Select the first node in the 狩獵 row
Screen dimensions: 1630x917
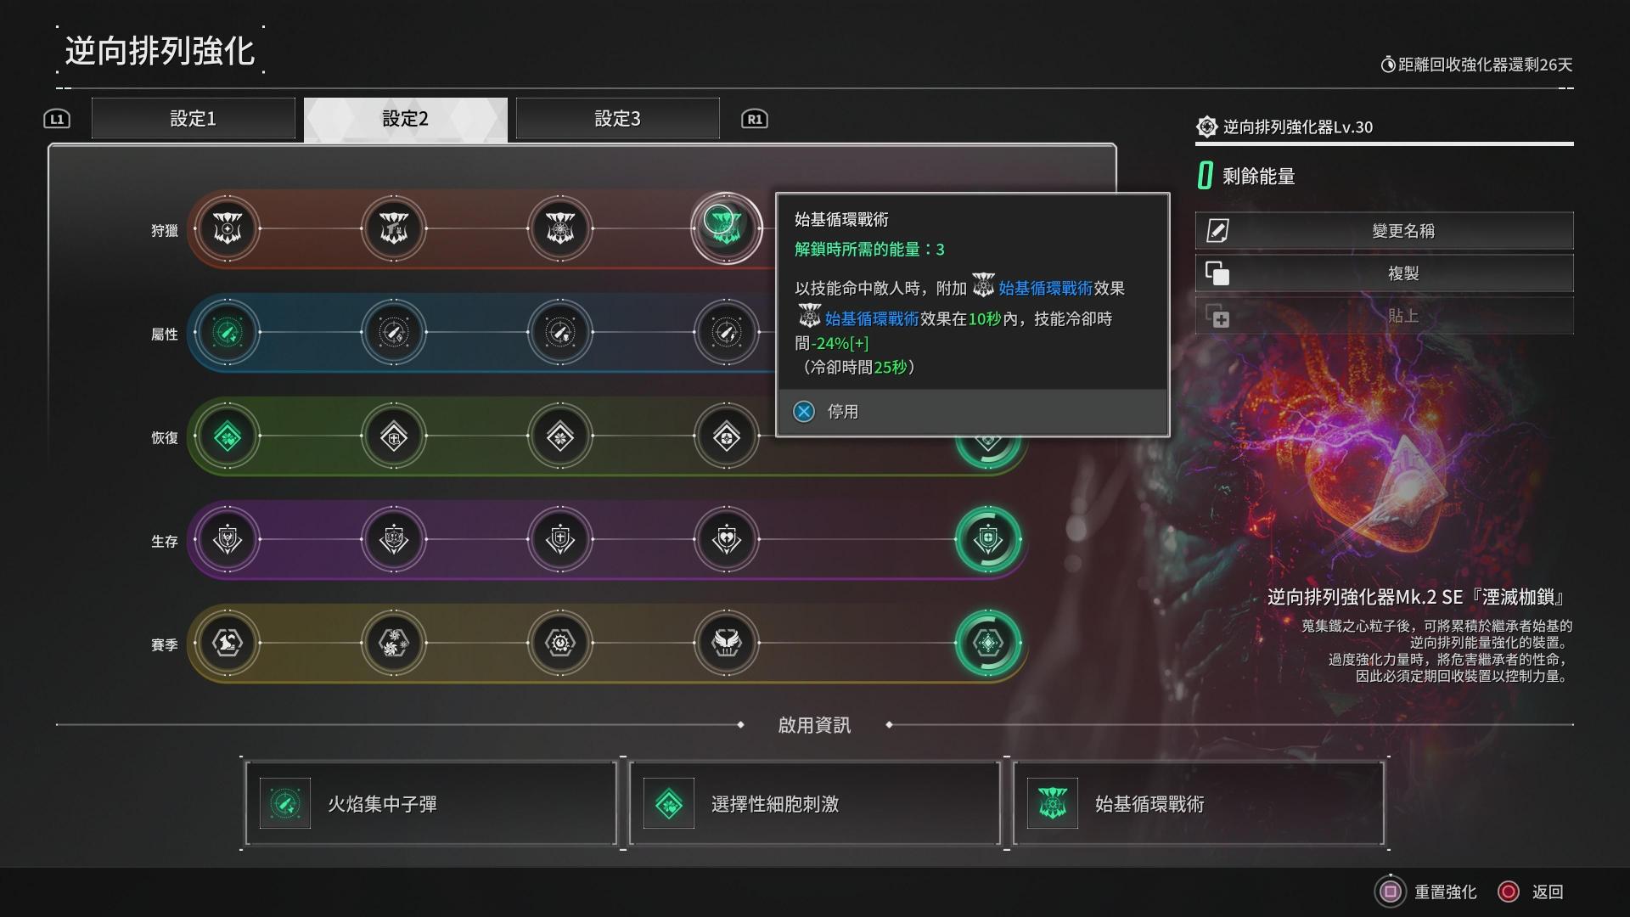[228, 228]
